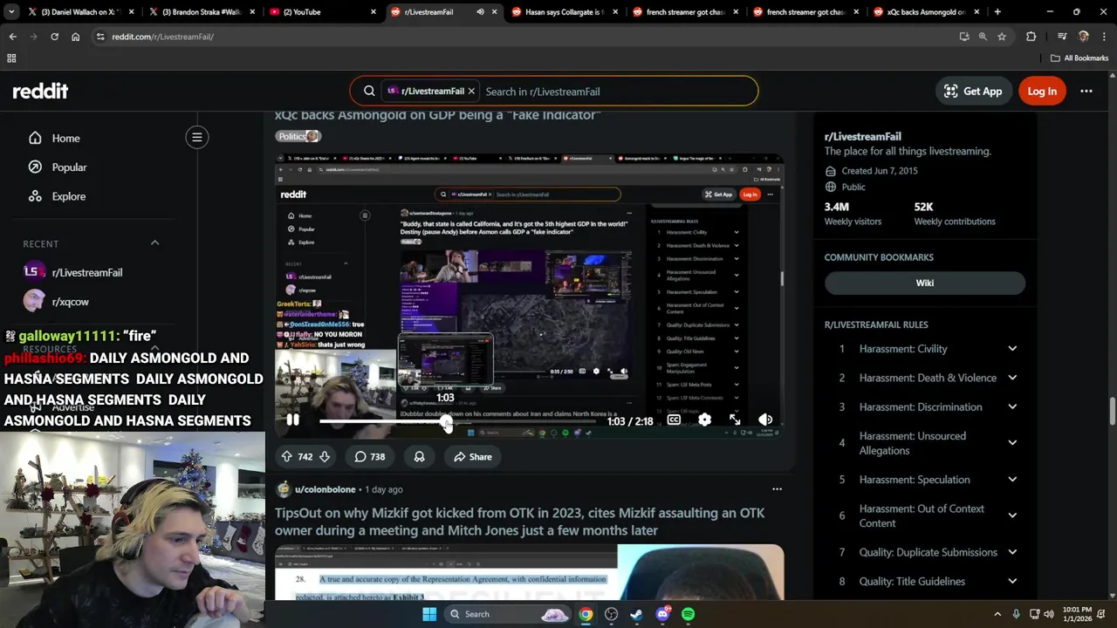This screenshot has width=1117, height=628.
Task: Open the 738 comments
Action: pyautogui.click(x=369, y=457)
